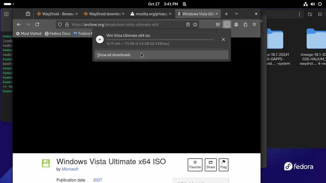This screenshot has width=326, height=183.
Task: Open the extensions puzzle icon
Action: point(245,24)
